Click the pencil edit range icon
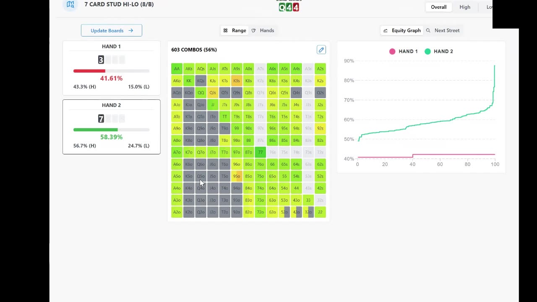Screen dimensions: 537x302 321,50
